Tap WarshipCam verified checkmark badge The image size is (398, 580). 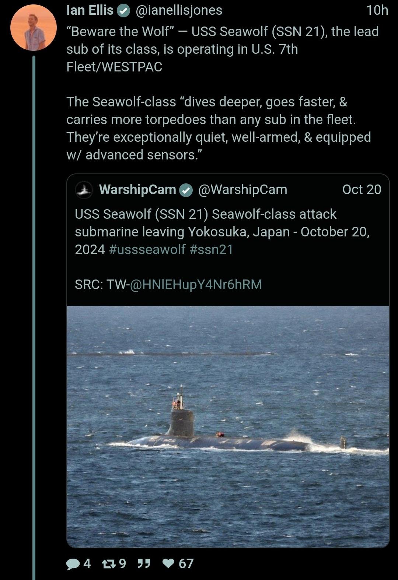click(186, 190)
